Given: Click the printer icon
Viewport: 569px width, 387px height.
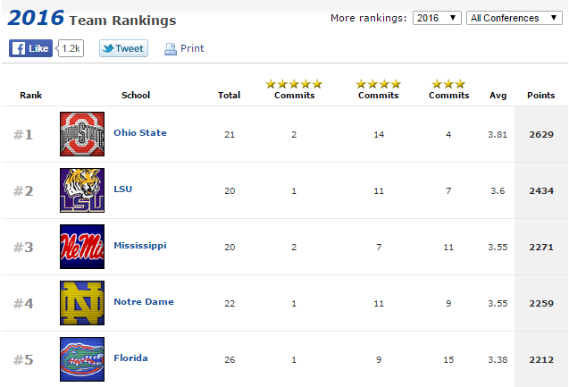Looking at the screenshot, I should click(171, 49).
